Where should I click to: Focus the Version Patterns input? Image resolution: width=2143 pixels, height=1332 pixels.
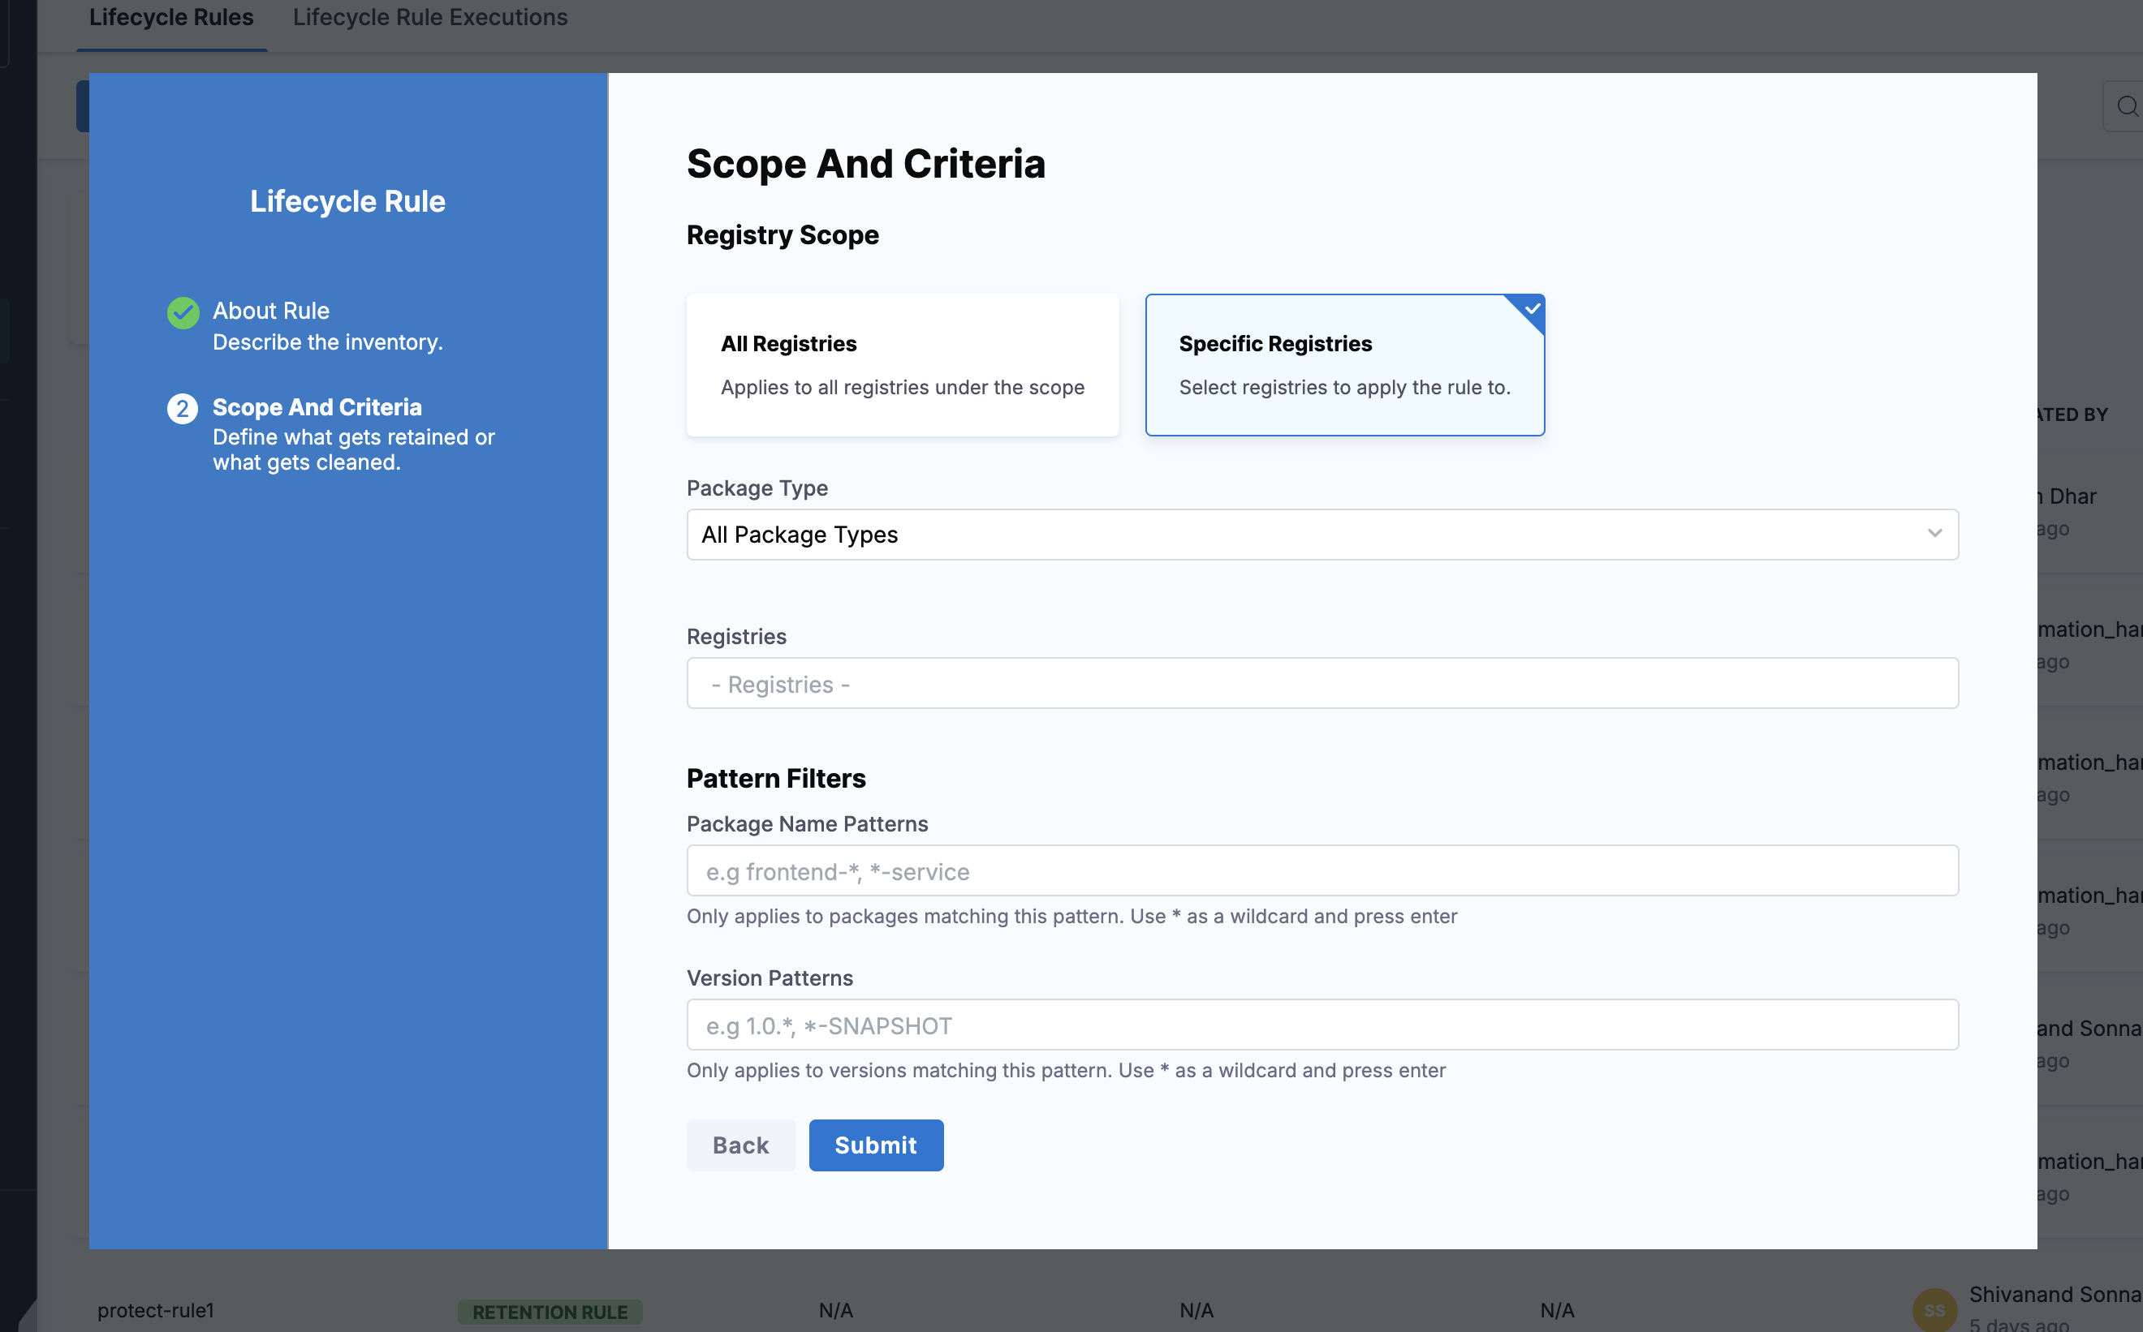pyautogui.click(x=1322, y=1025)
